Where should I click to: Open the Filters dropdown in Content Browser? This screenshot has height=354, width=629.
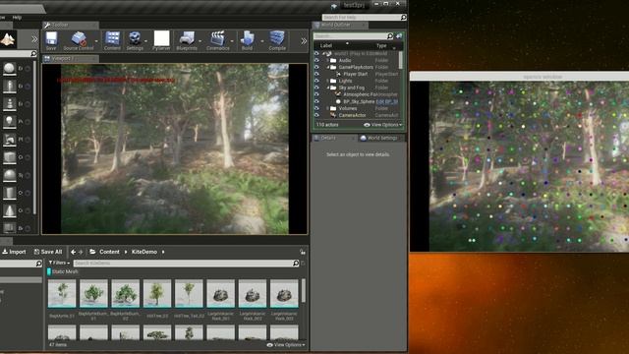click(59, 263)
